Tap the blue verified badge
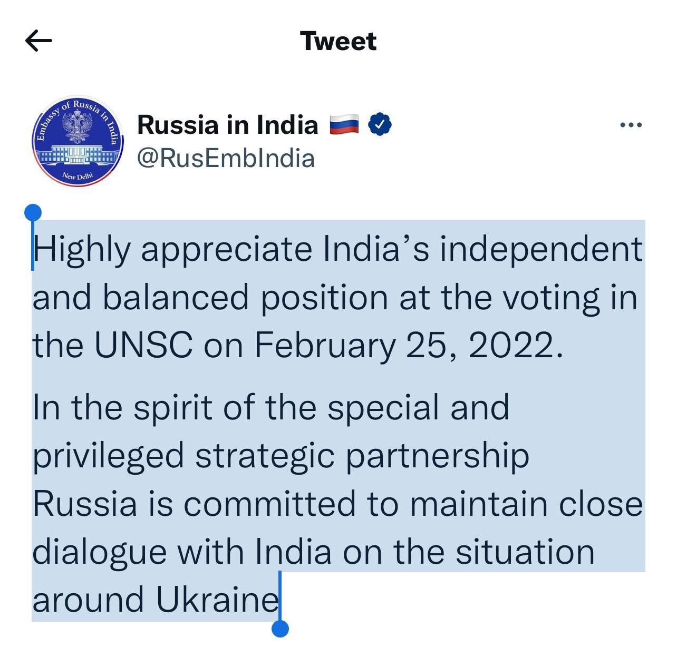 click(380, 124)
